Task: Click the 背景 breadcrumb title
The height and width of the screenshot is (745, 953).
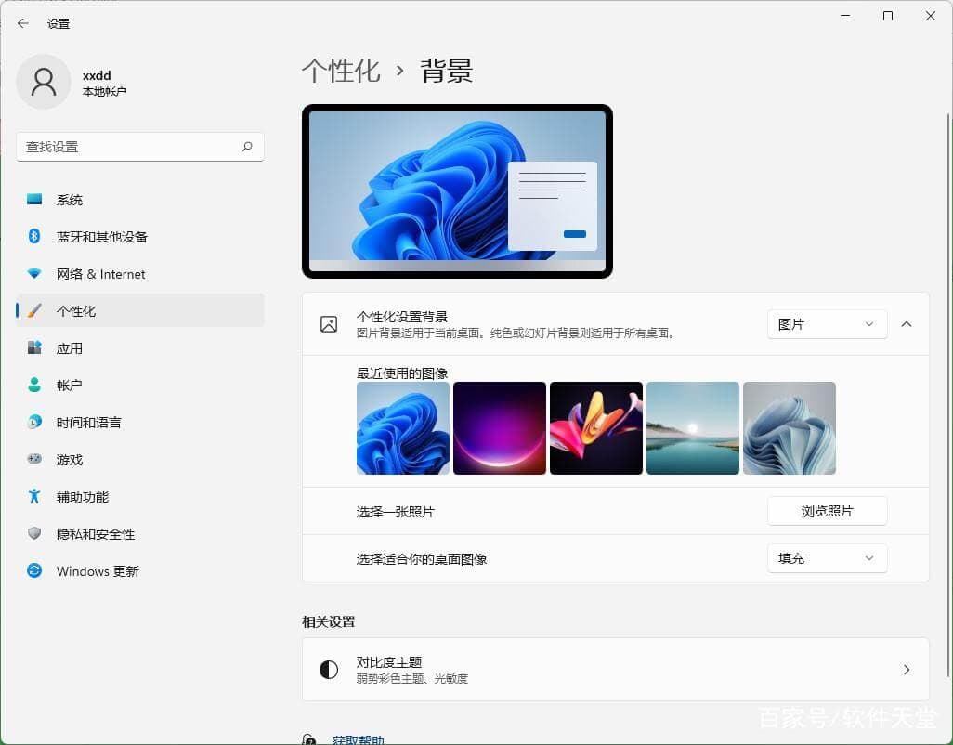Action: 446,71
